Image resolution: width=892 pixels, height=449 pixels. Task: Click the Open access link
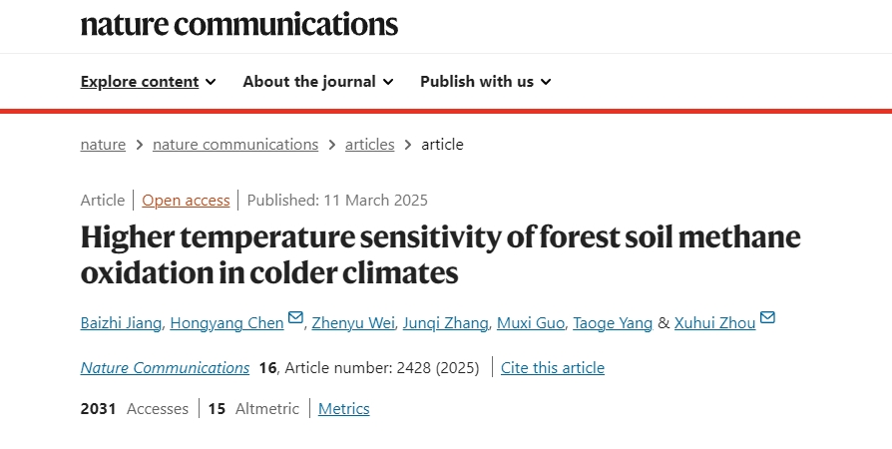tap(186, 201)
